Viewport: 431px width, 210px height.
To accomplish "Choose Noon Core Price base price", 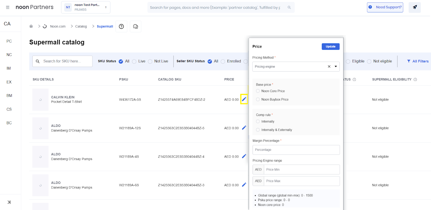I will (x=258, y=91).
